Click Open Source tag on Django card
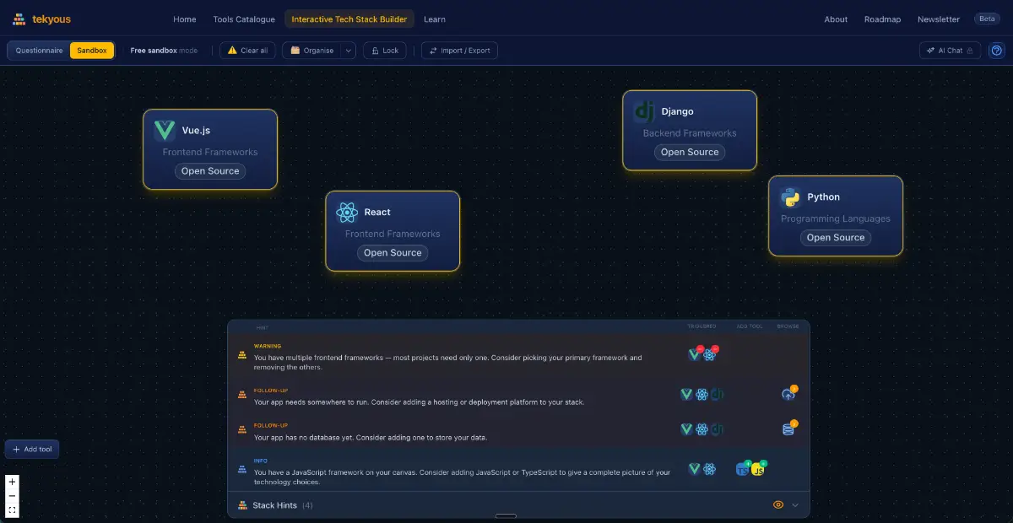 click(x=690, y=153)
